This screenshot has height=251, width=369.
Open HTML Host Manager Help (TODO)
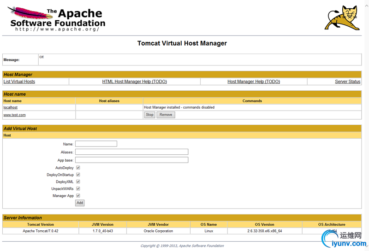tap(134, 82)
